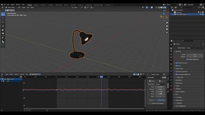Viewport: 205px width, 115px height.
Task: Open the Options dropdown in viewport
Action: pos(165,10)
